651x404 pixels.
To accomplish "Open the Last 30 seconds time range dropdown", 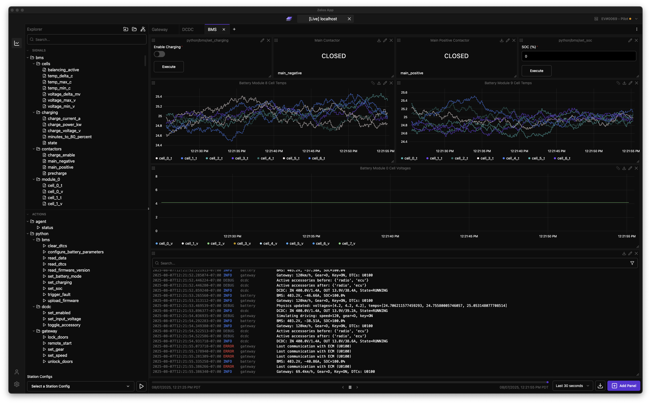I will [572, 385].
